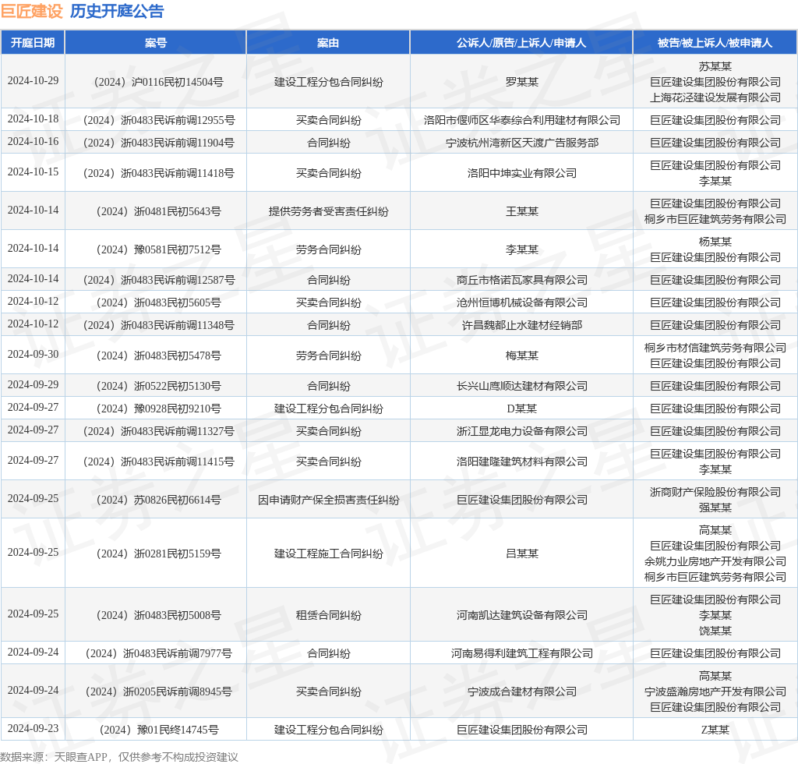Click the date 2024-10-18
This screenshot has width=798, height=764.
click(33, 119)
